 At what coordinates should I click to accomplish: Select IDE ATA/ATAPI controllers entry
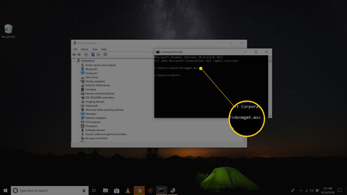100,98
